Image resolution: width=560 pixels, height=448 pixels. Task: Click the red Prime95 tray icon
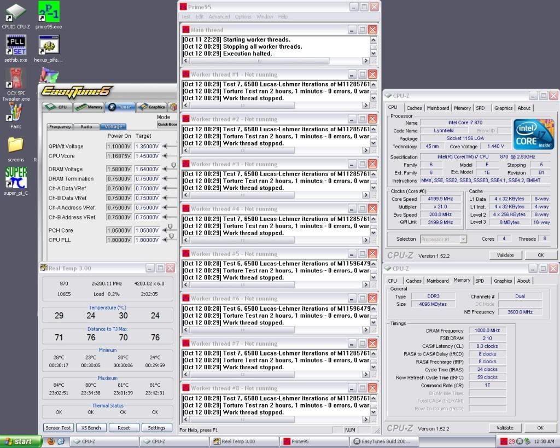click(x=504, y=441)
